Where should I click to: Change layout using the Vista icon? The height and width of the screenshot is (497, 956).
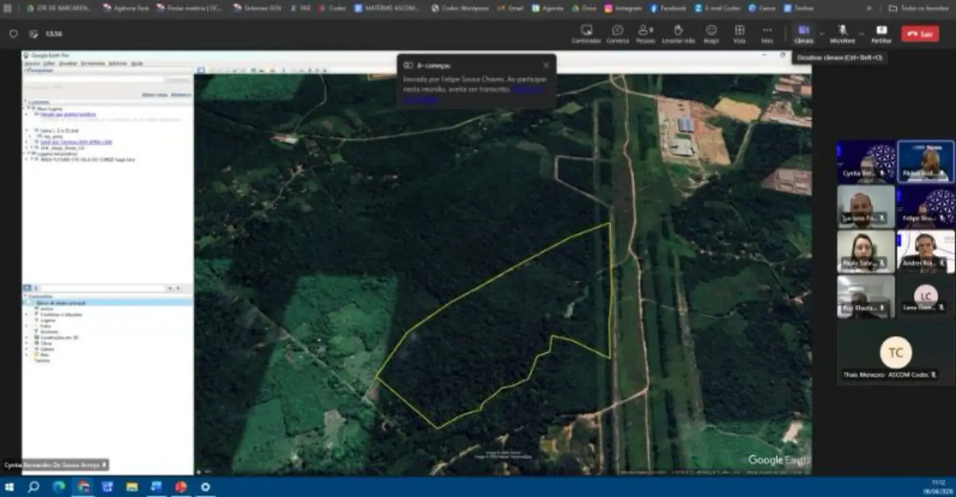coord(739,33)
